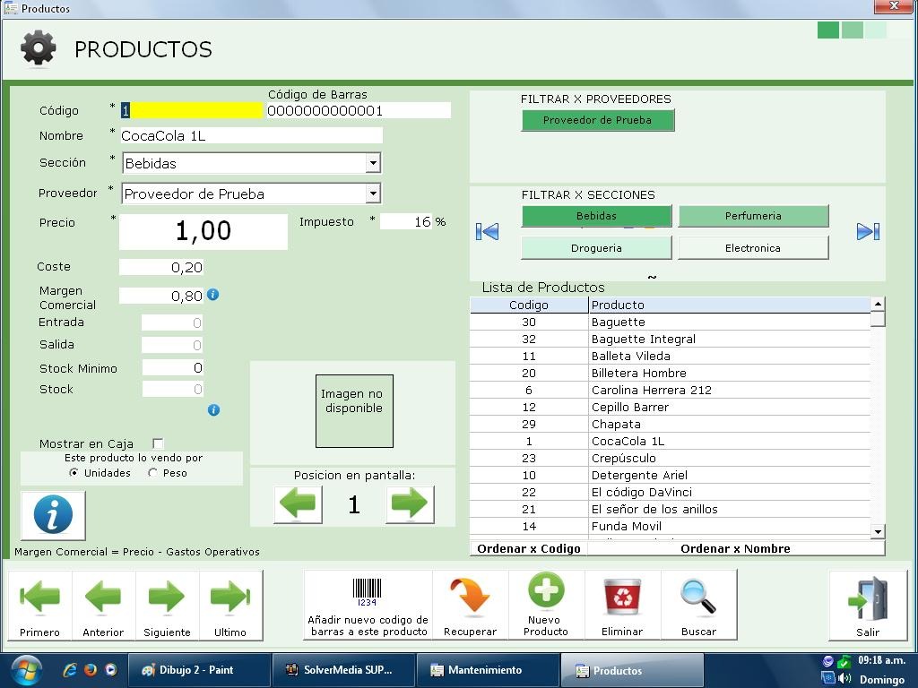The width and height of the screenshot is (918, 688).
Task: Select the Unidades radio option
Action: click(74, 473)
